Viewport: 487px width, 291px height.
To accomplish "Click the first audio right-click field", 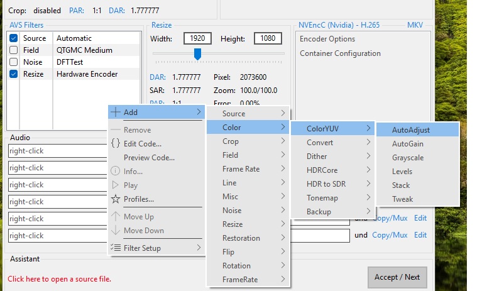I will (x=58, y=151).
